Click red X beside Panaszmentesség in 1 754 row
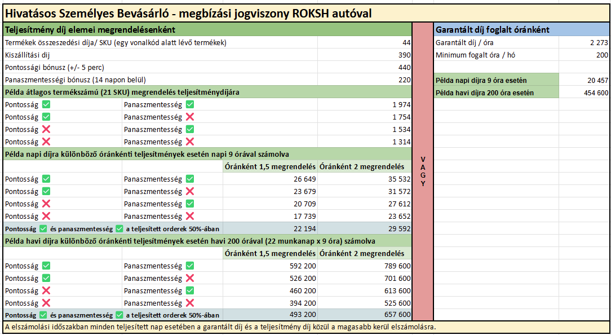The height and width of the screenshot is (335, 611). pyautogui.click(x=190, y=117)
